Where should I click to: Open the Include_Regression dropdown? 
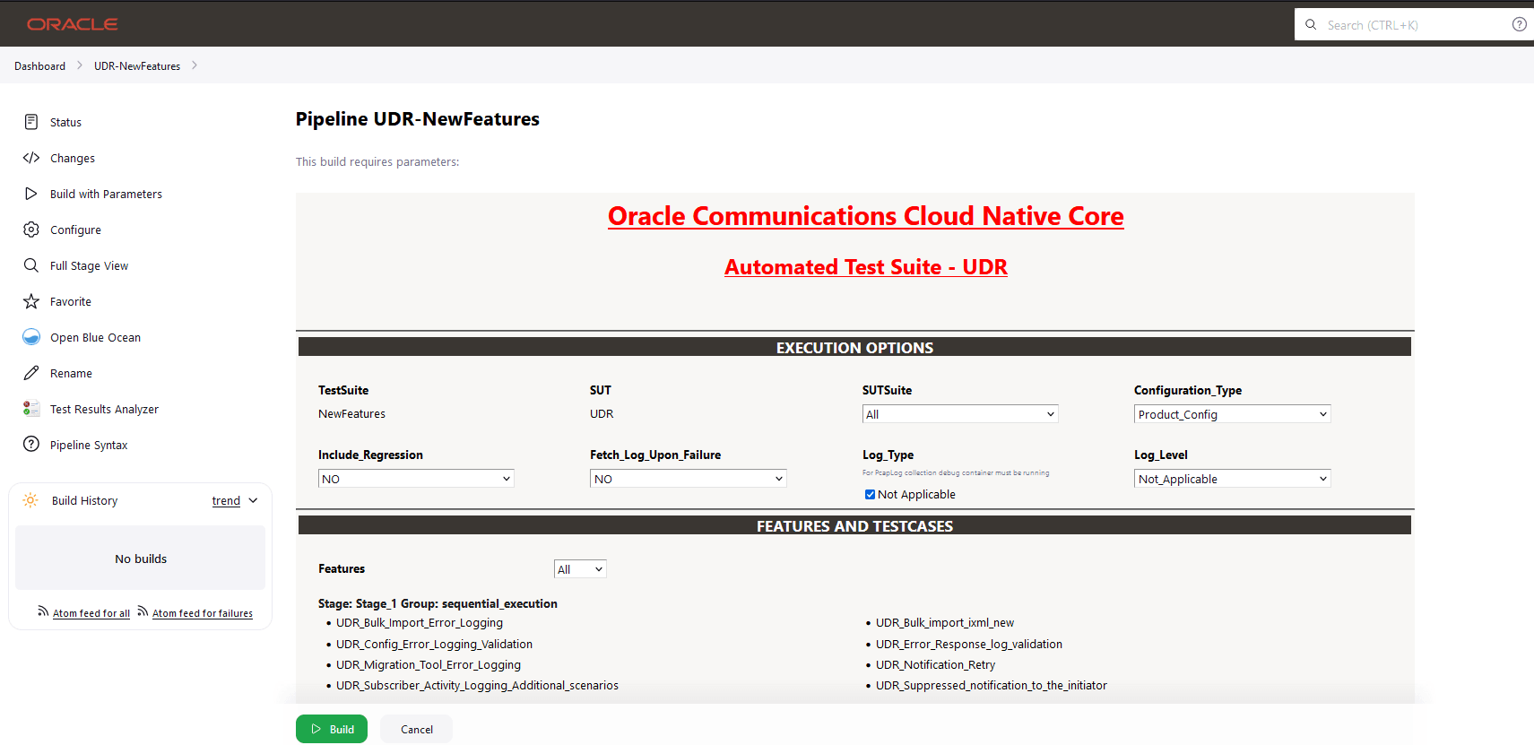coord(416,479)
